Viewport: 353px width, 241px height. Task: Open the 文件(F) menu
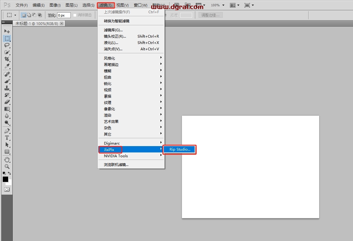coord(22,5)
